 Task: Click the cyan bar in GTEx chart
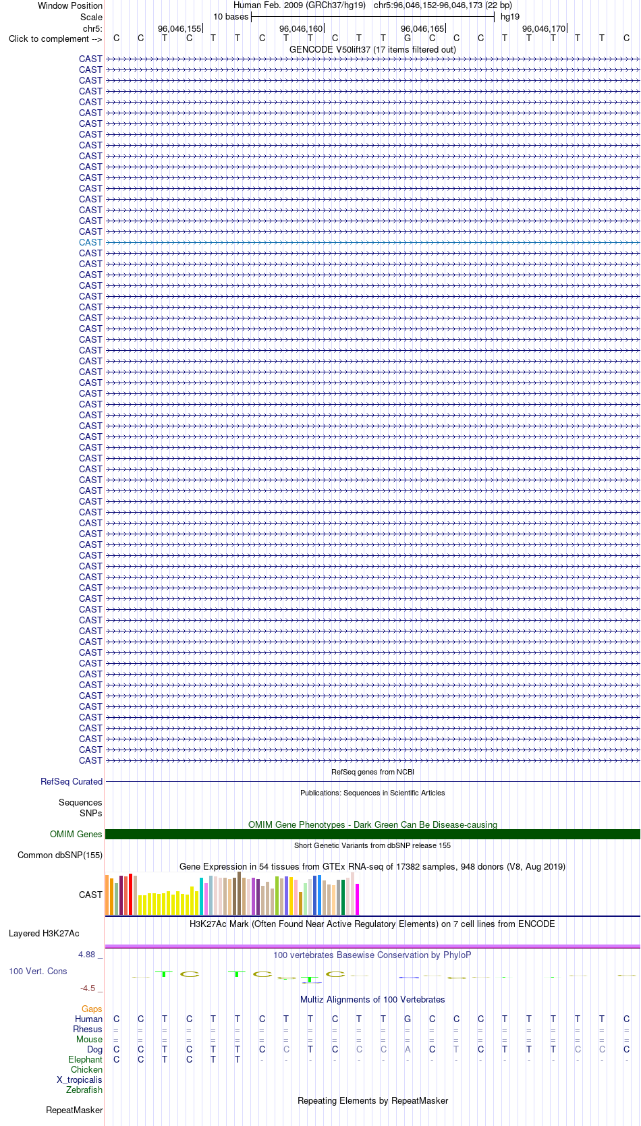click(202, 897)
